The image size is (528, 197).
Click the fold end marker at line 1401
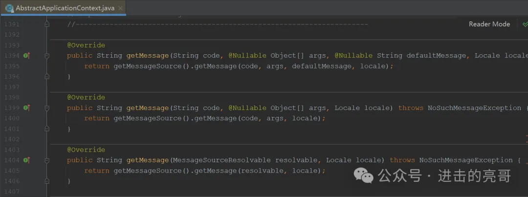(47, 129)
